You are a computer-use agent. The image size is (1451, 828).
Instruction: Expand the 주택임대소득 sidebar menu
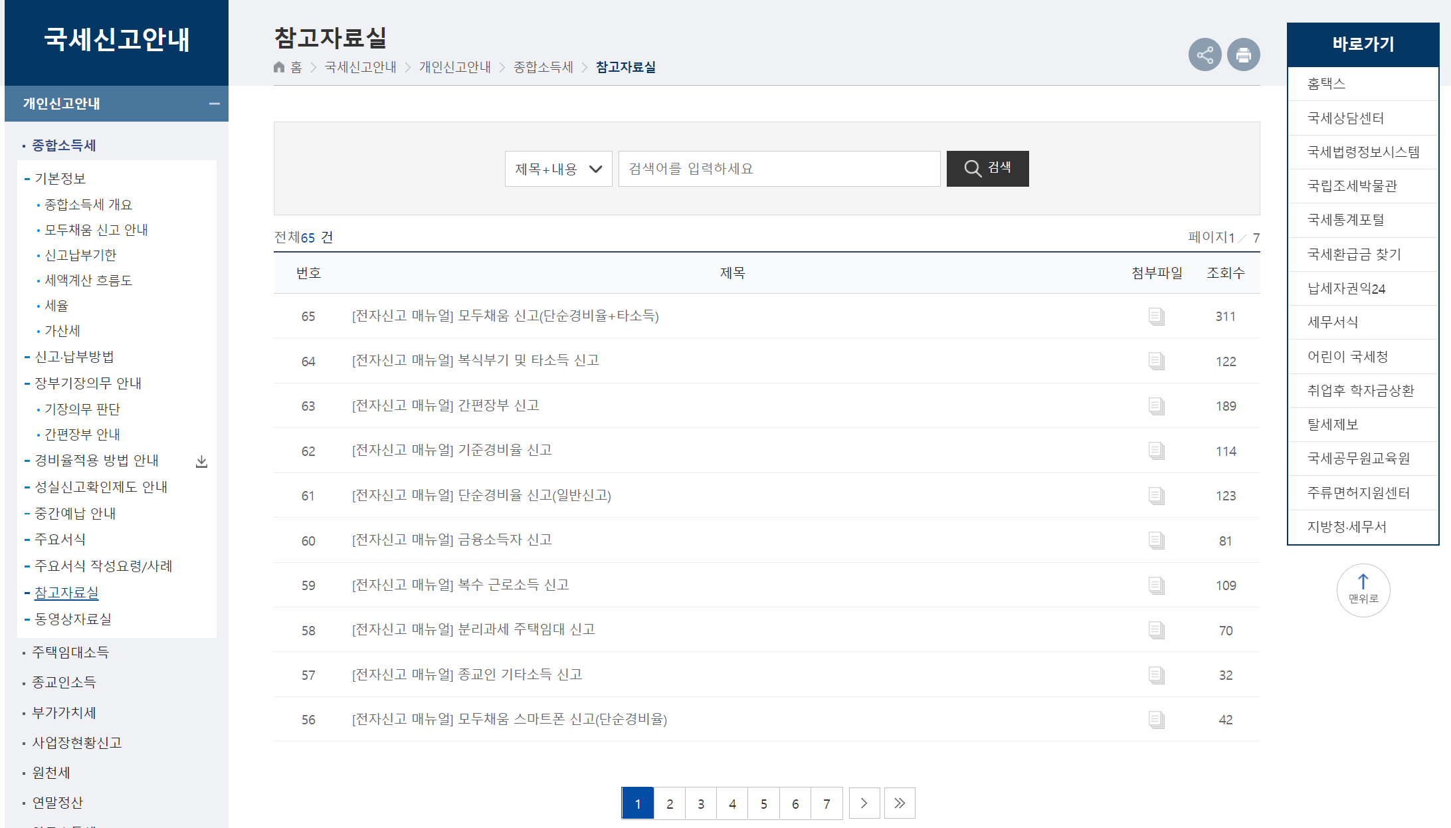(x=70, y=653)
